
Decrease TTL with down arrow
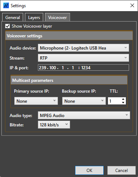(x=123, y=103)
